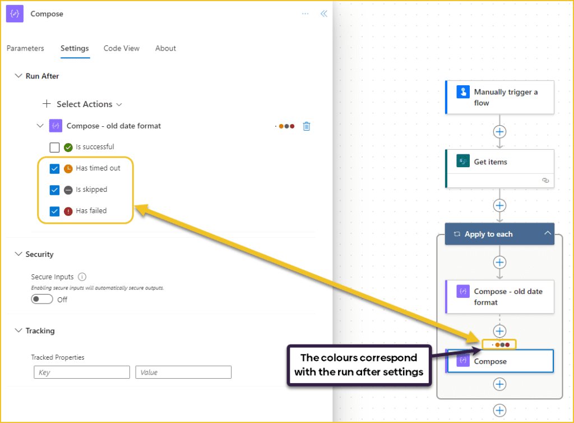Collapse the Run After section
Viewport: 574px width, 423px height.
(18, 76)
